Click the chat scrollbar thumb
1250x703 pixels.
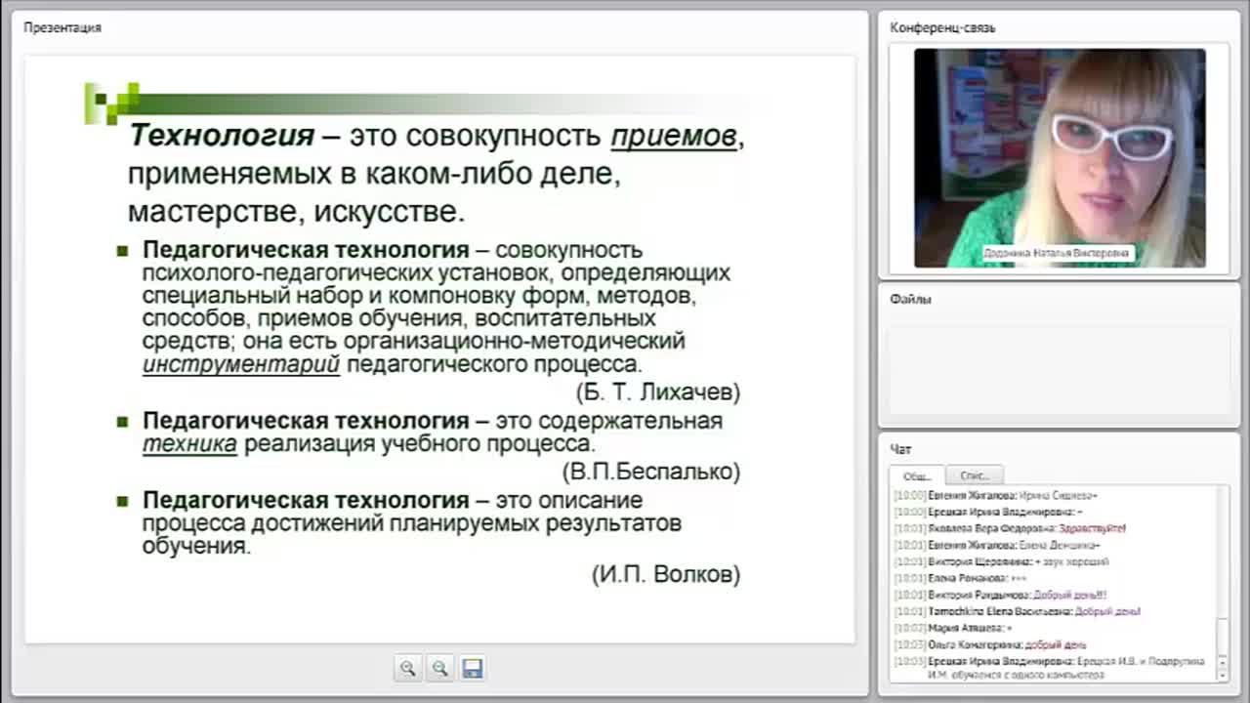1223,639
